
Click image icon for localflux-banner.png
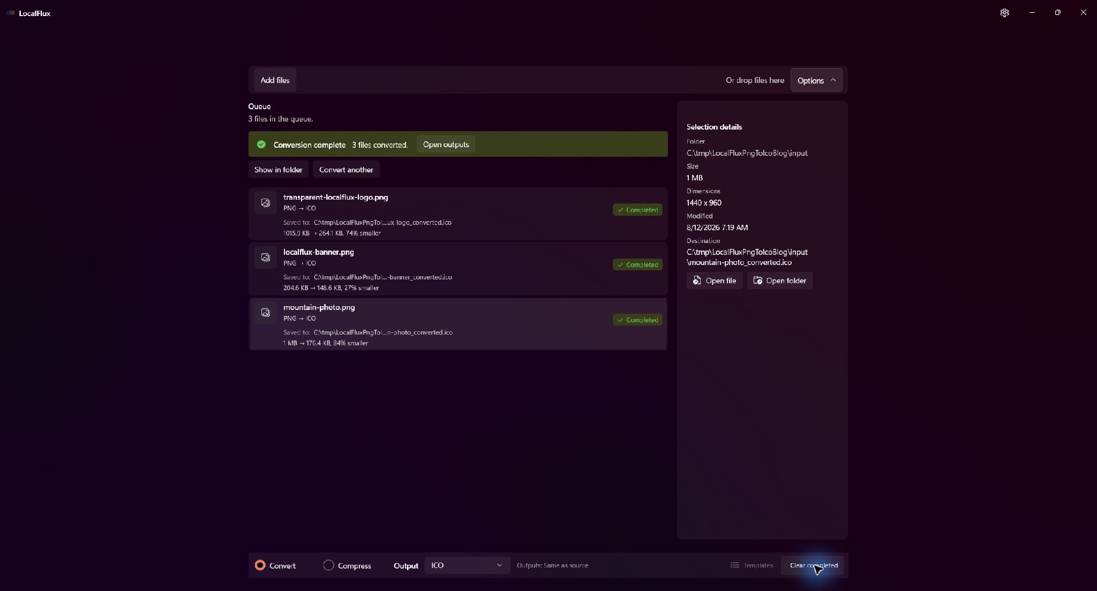tap(265, 257)
